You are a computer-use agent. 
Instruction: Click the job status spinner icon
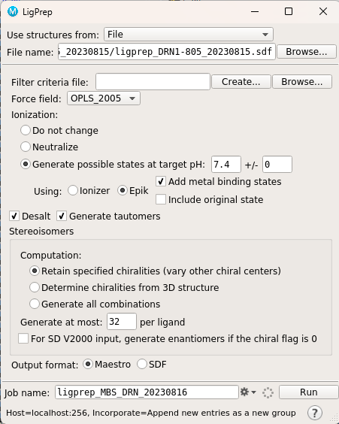(268, 392)
